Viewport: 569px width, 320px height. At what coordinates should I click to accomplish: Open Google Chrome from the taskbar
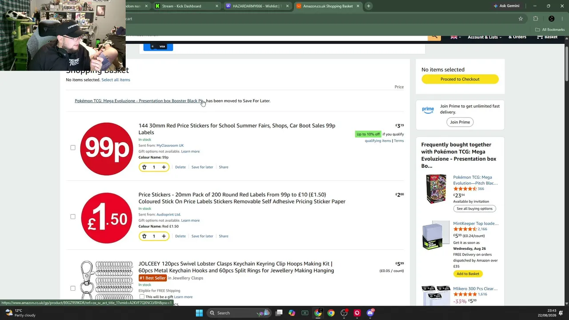[x=331, y=313]
